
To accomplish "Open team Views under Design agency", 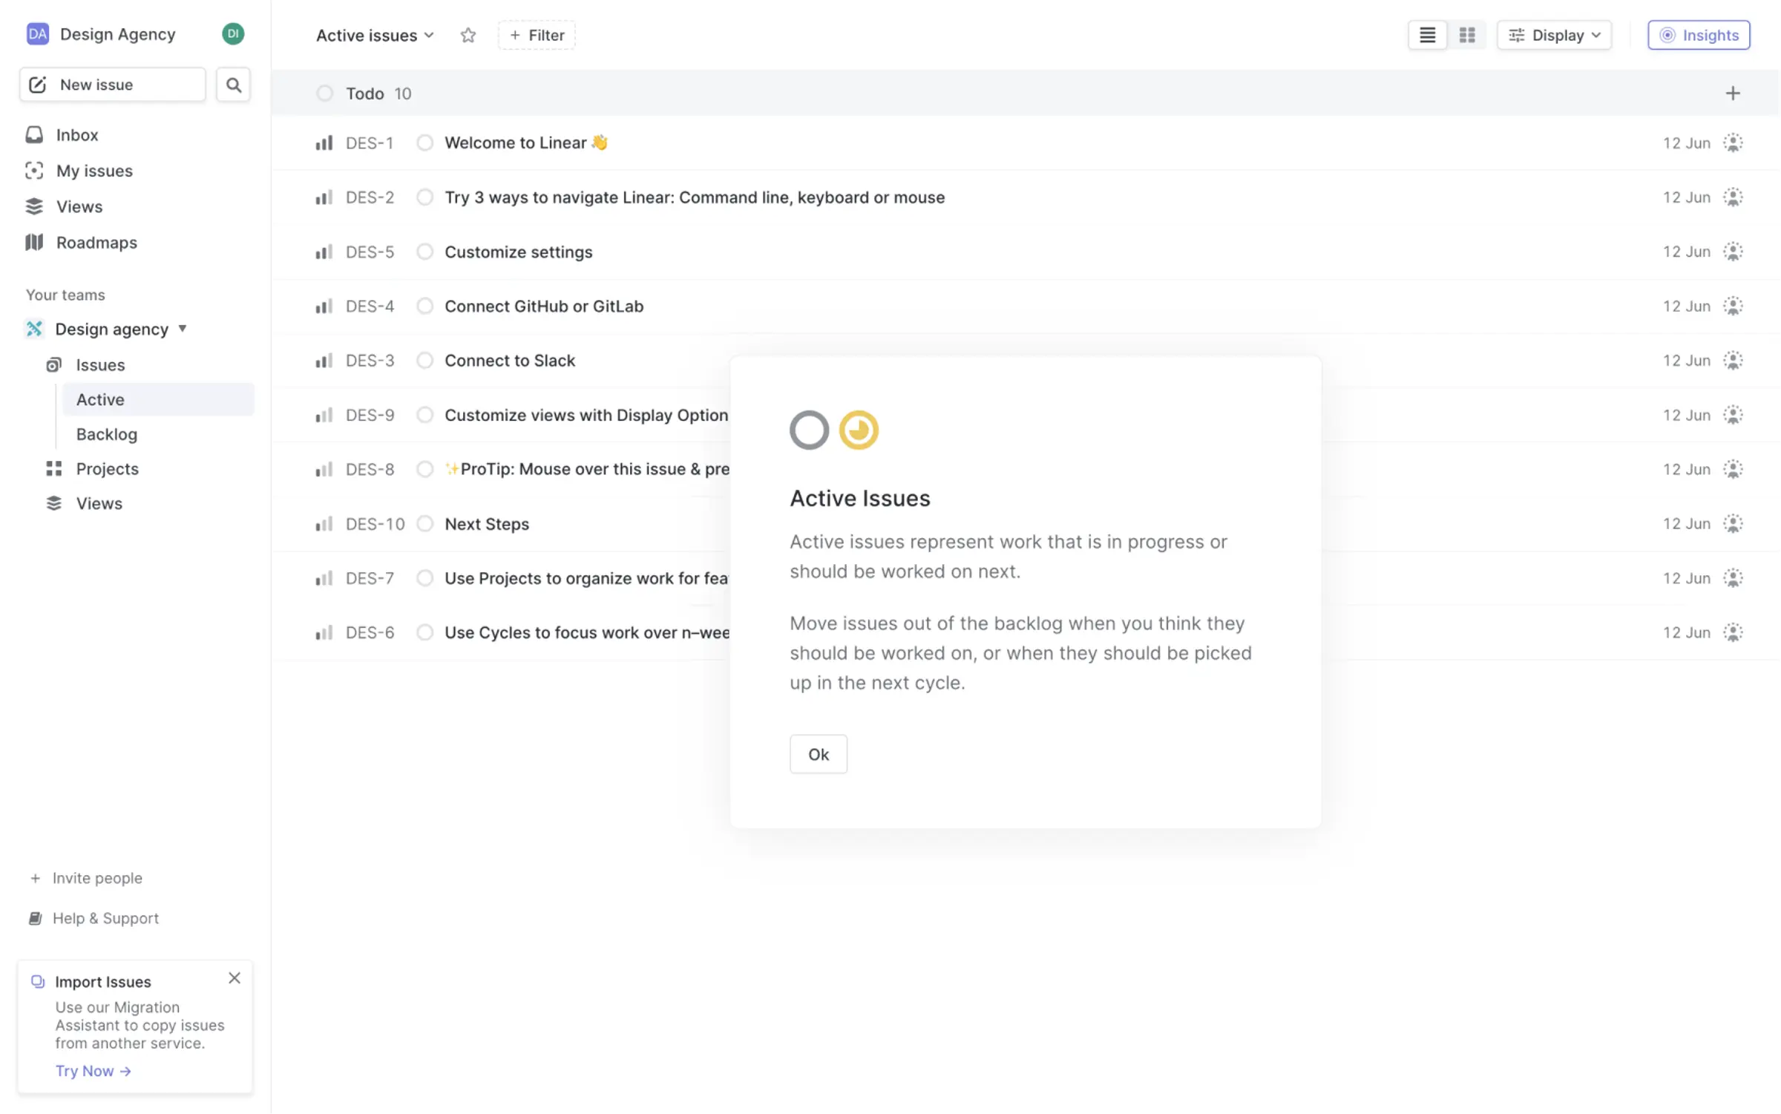I will coord(99,503).
